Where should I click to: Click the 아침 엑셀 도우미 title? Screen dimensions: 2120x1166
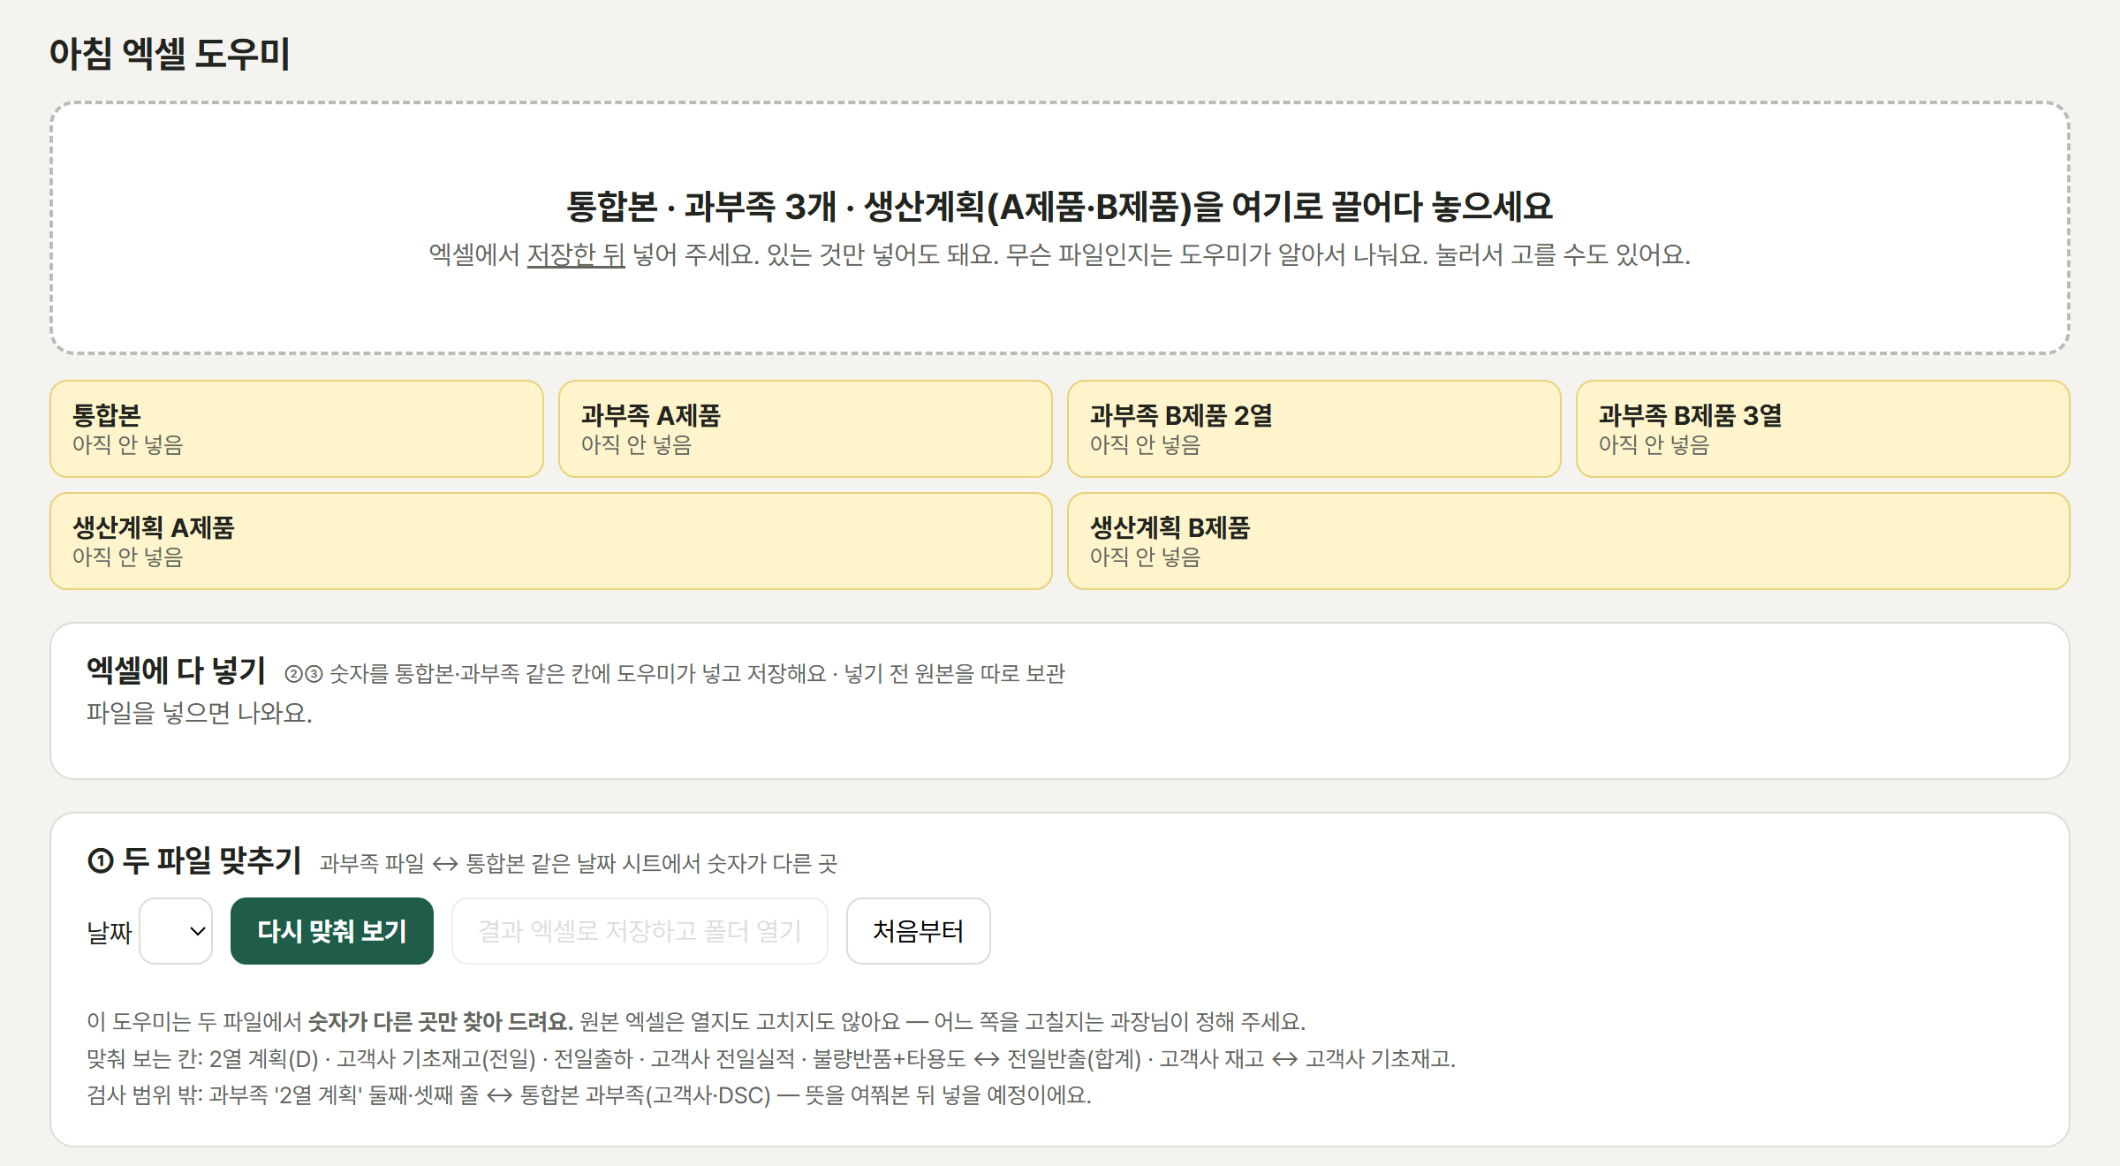click(170, 53)
